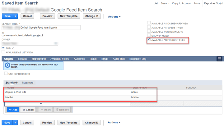
Task: Click Export as Script link
Action: (213, 3)
